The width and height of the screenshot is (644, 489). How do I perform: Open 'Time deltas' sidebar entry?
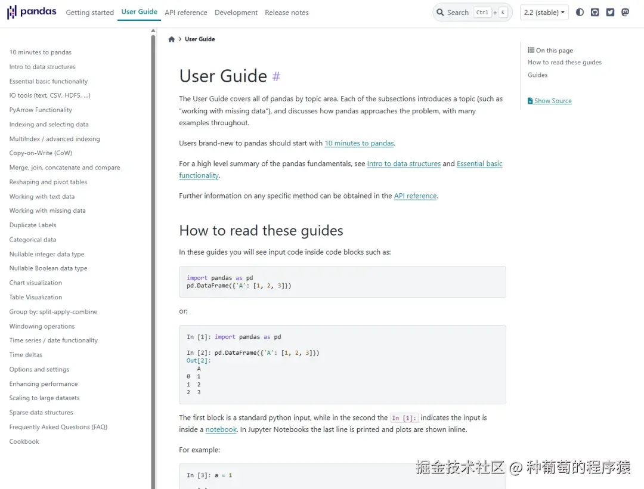[26, 355]
